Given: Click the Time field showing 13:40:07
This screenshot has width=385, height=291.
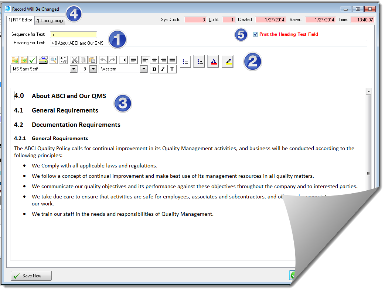Looking at the screenshot, I should [362, 20].
